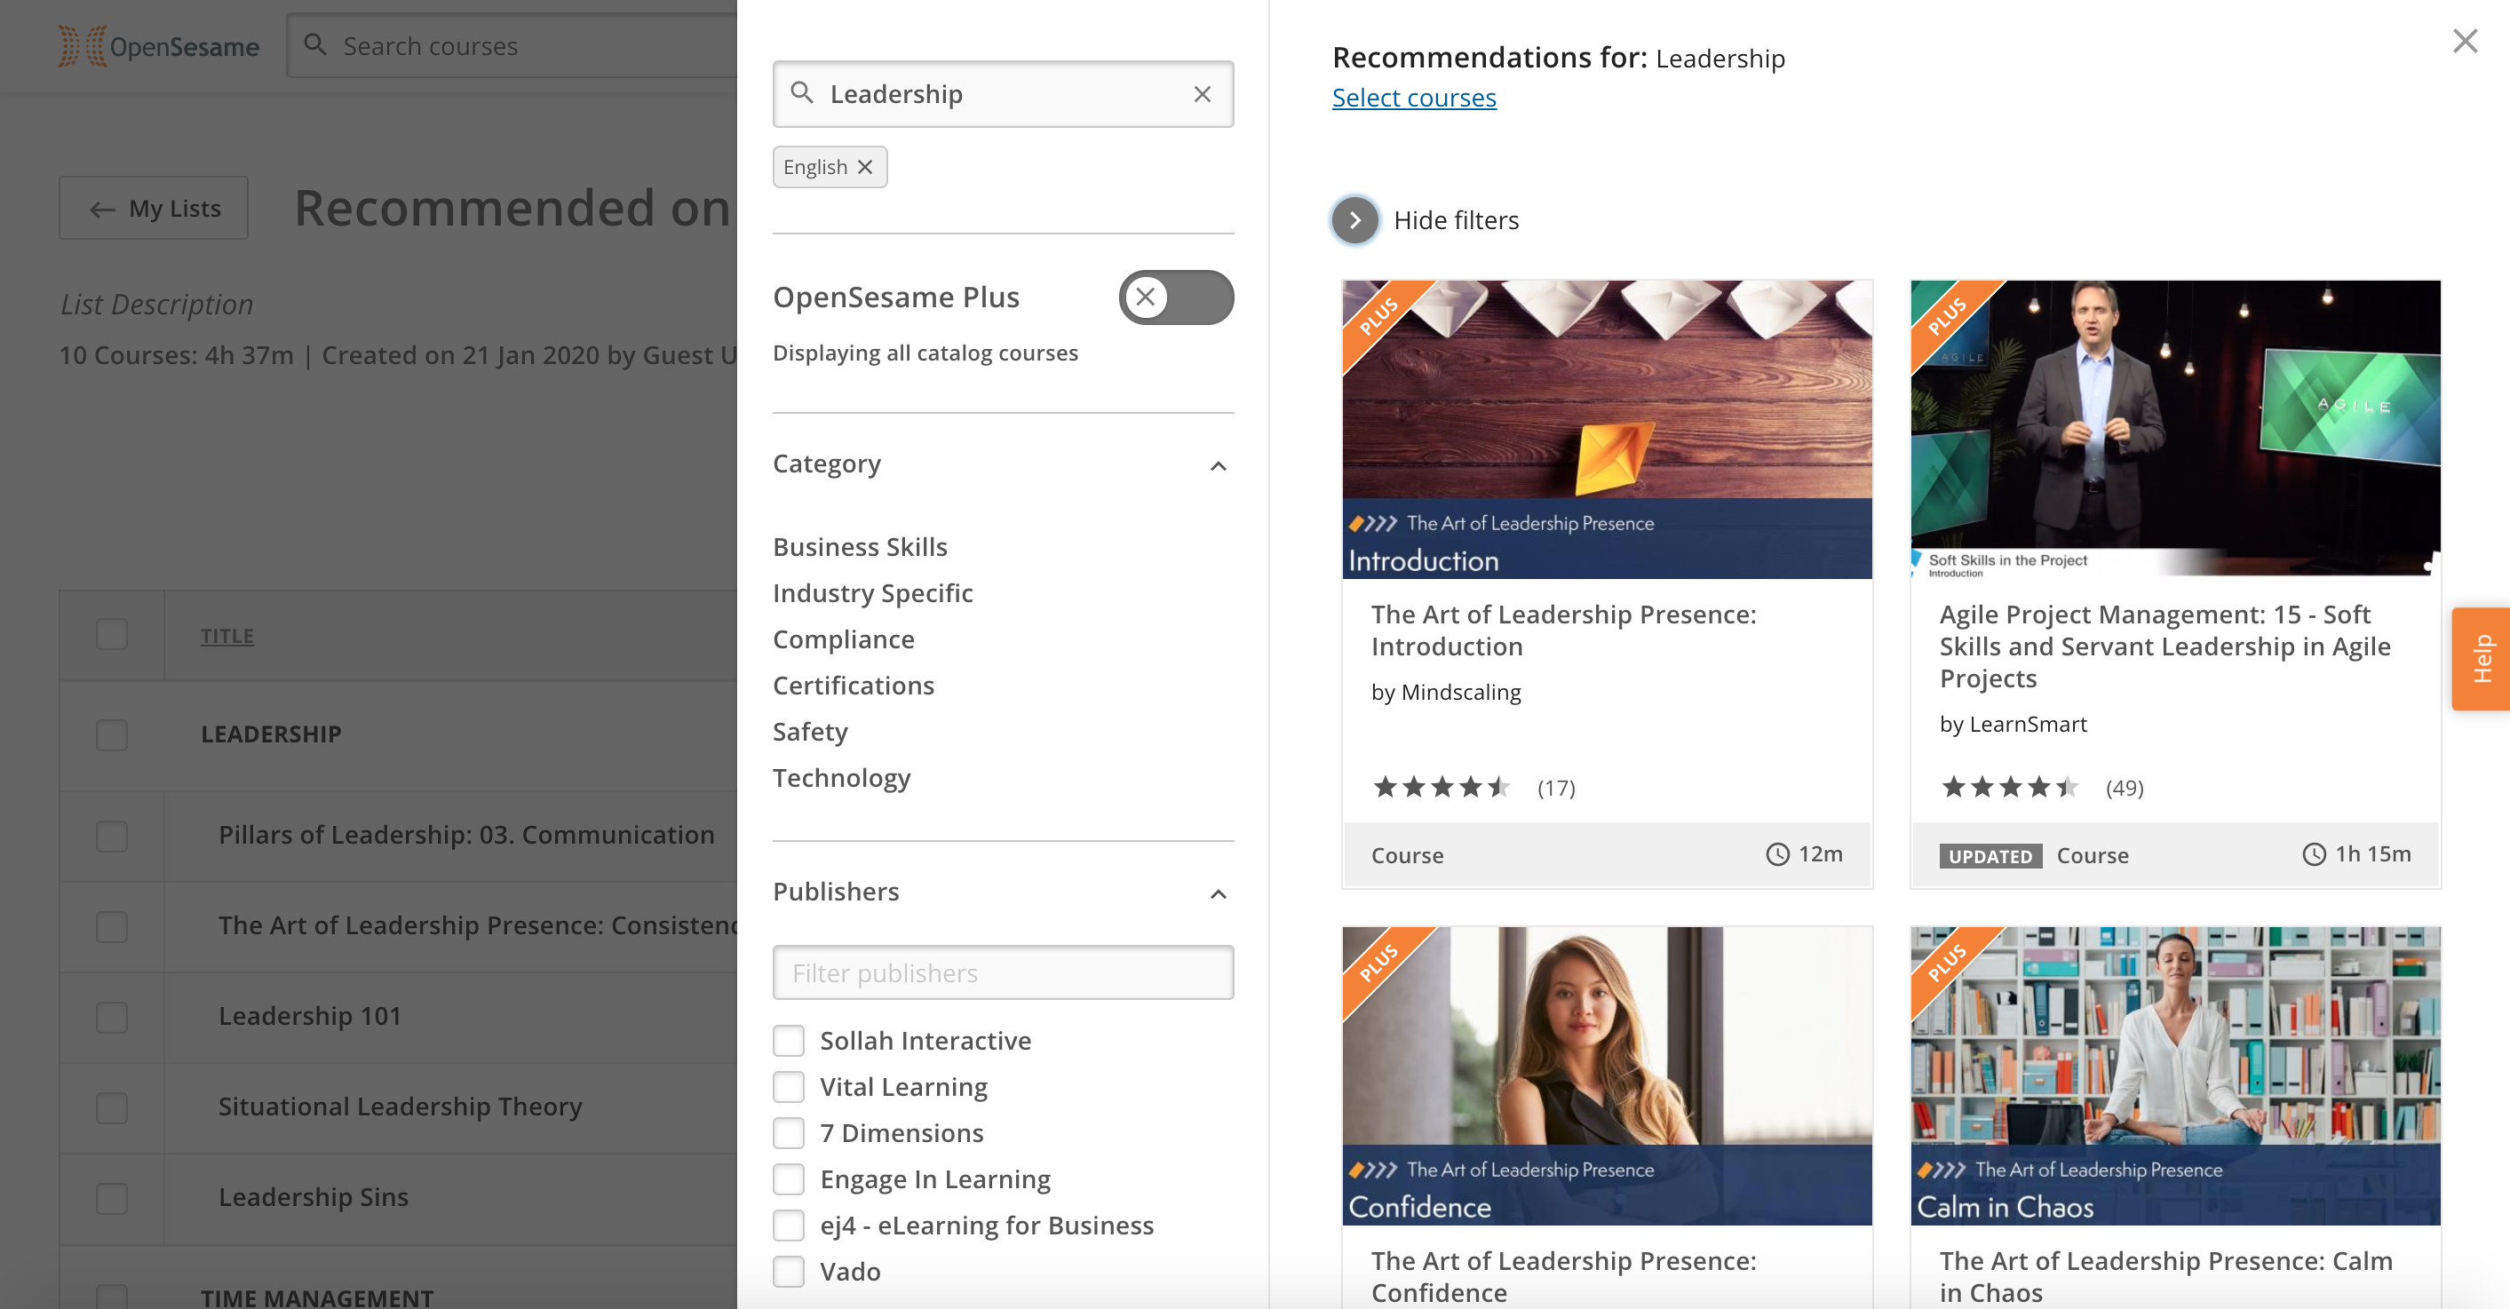The height and width of the screenshot is (1309, 2510).
Task: Clear the Leadership search text
Action: (x=1203, y=93)
